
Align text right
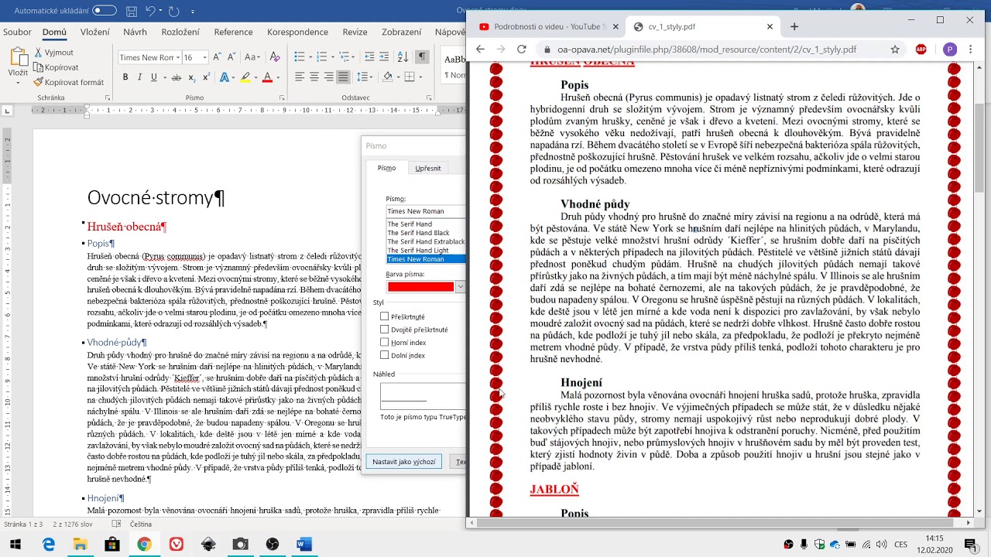(329, 77)
